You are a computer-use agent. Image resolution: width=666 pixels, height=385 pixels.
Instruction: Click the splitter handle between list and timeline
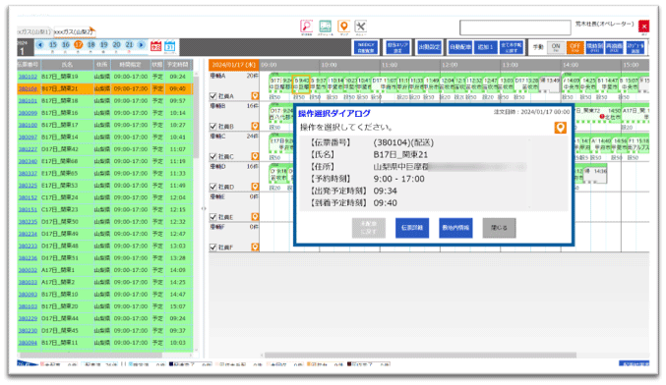click(x=204, y=208)
